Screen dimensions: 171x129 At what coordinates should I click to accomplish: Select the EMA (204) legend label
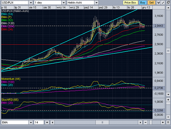(8, 26)
